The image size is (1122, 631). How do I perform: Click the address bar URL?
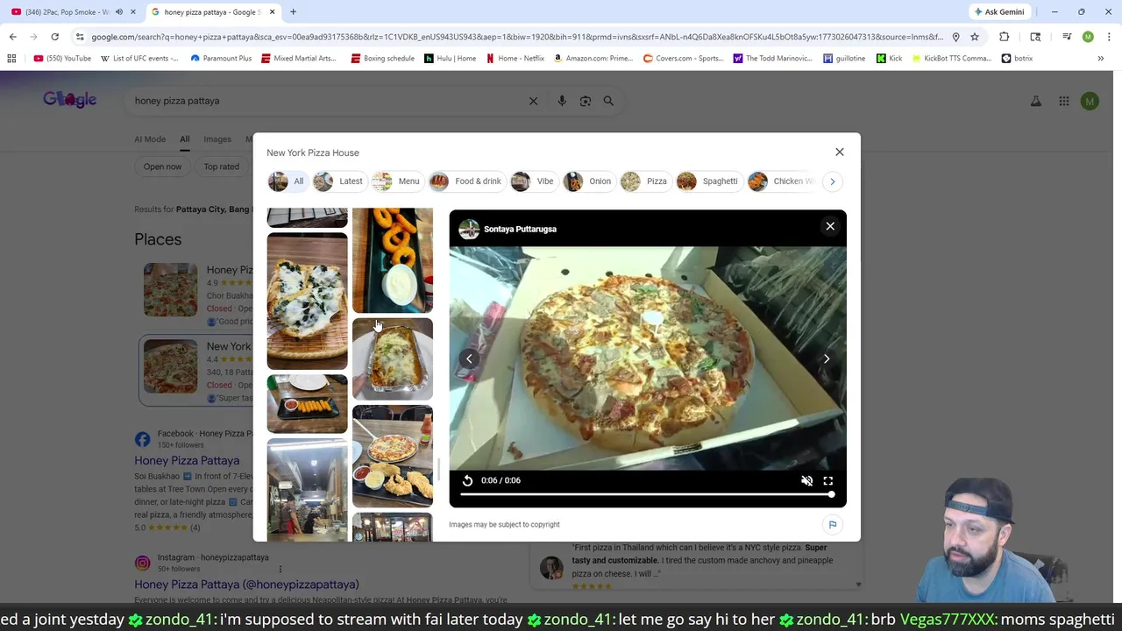tap(517, 37)
